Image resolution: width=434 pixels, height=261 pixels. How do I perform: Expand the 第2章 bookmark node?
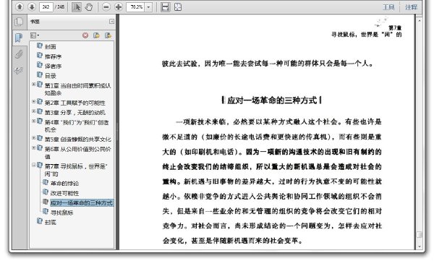[x=33, y=101]
